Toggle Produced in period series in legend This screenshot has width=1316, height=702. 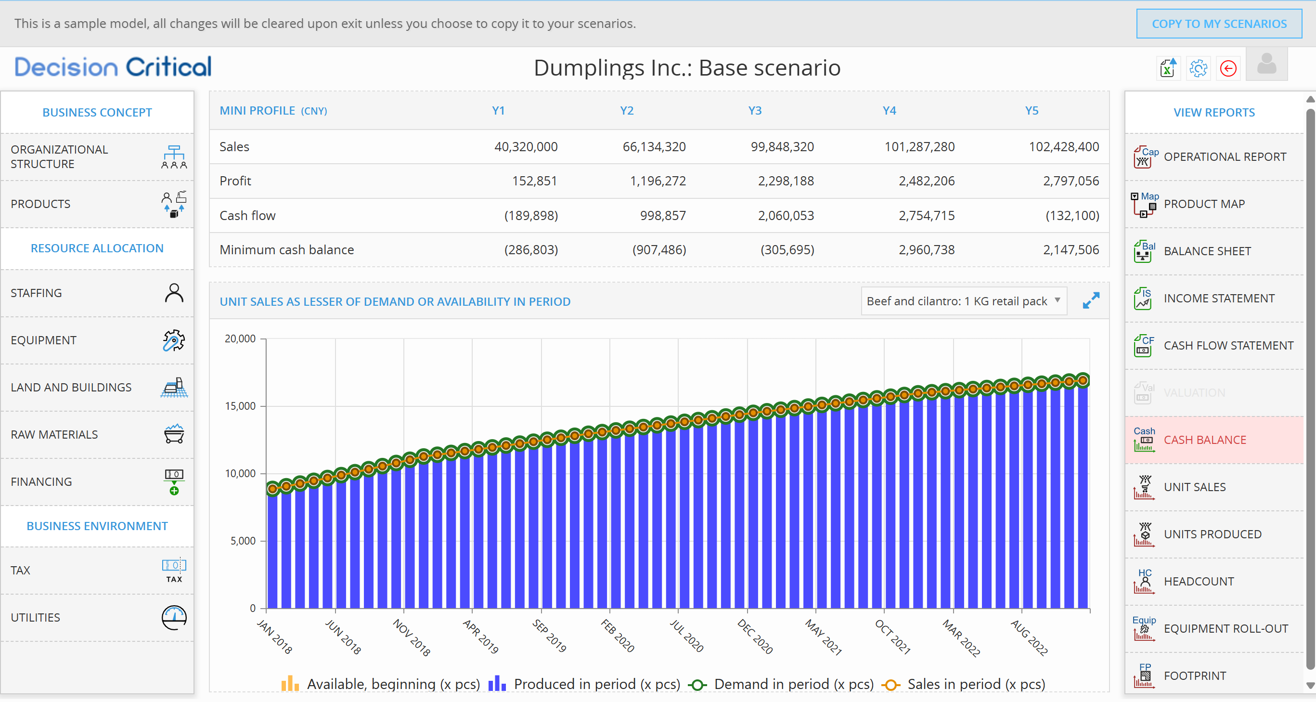pos(584,684)
